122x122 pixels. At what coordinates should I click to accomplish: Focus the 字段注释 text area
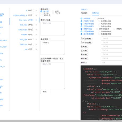coord(53,48)
